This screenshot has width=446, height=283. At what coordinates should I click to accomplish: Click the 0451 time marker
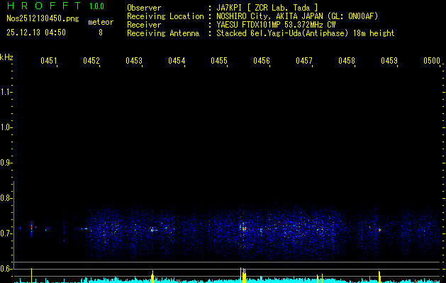click(x=49, y=62)
